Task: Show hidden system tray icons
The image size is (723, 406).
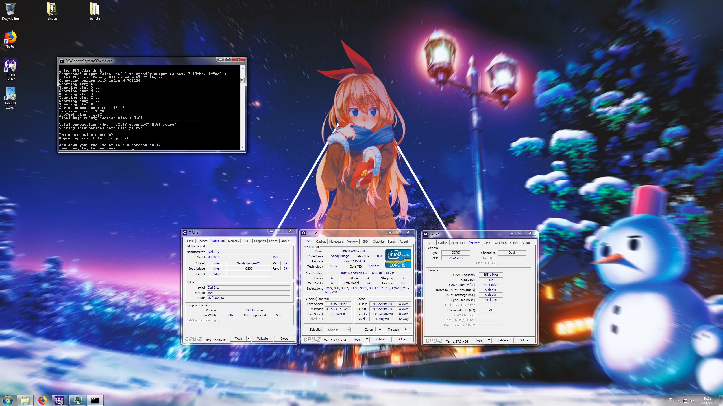Action: 678,400
